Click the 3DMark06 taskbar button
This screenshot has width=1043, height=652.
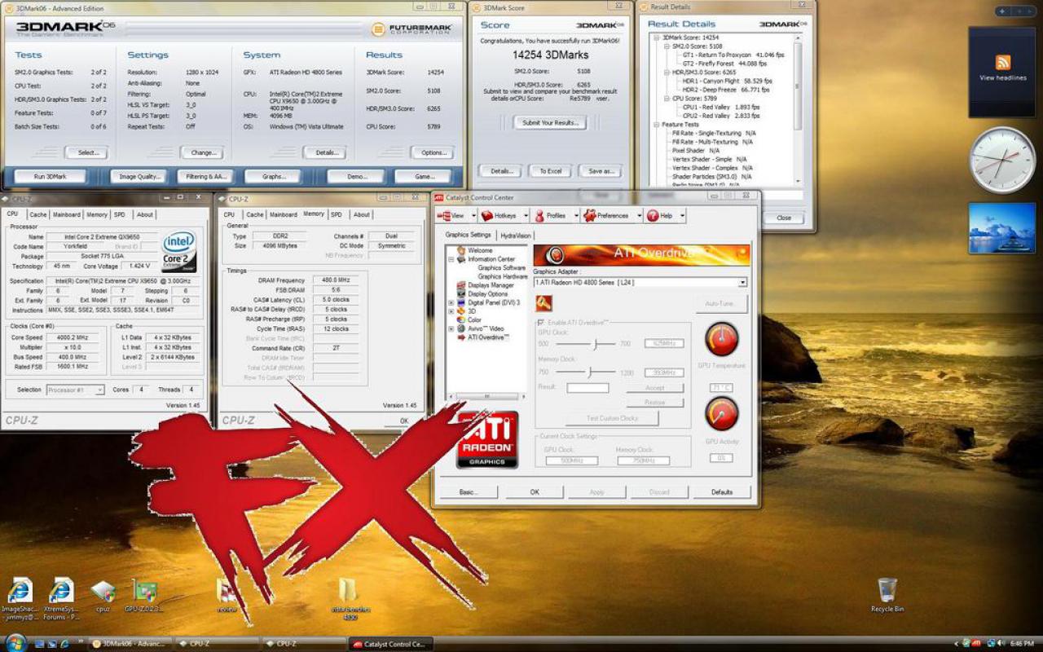point(131,644)
